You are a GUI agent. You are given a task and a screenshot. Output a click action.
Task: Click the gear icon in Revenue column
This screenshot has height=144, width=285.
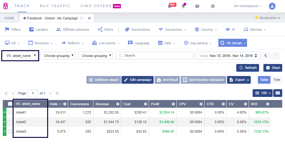[118, 104]
